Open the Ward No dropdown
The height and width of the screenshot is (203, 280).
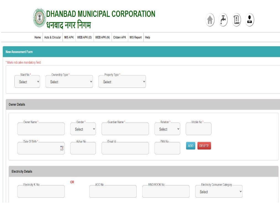[x=27, y=82]
